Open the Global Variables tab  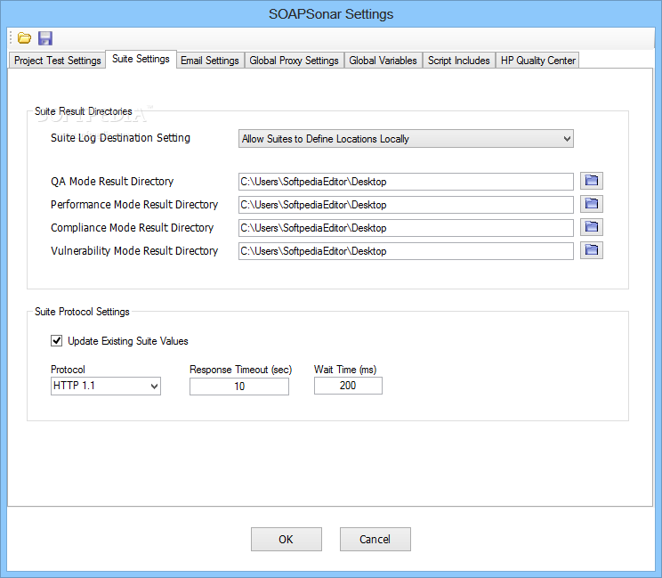pos(383,61)
